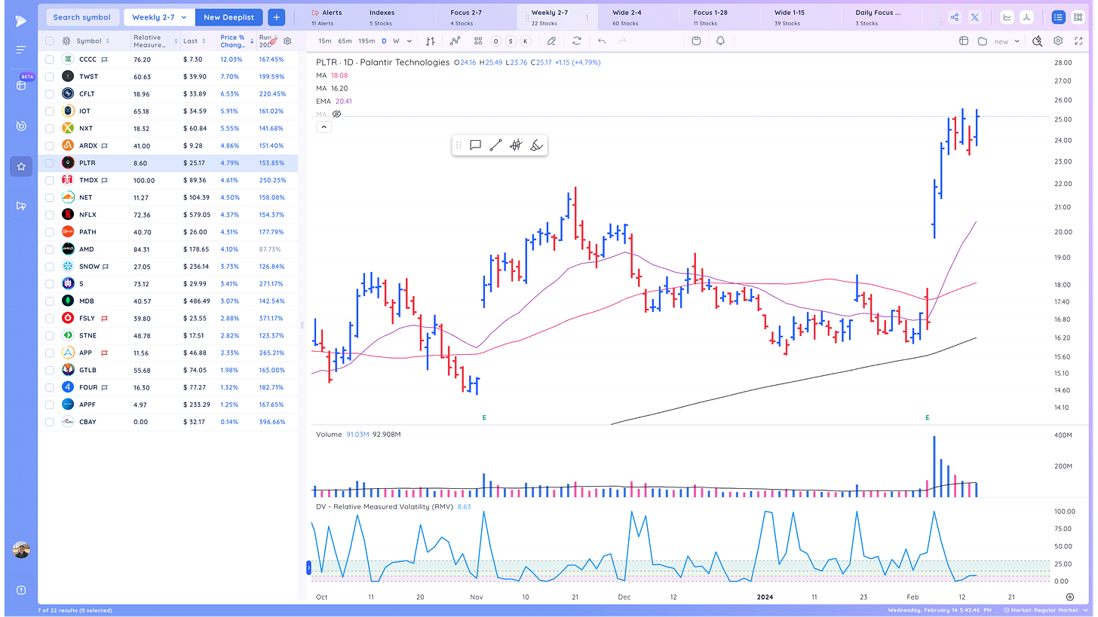The image size is (1098, 617).
Task: Click the plus add button
Action: pos(277,17)
